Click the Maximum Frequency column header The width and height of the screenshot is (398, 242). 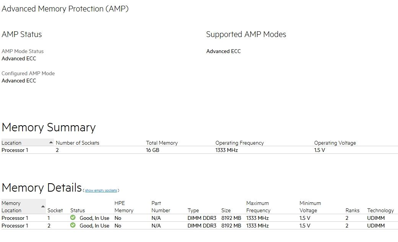[258, 207]
